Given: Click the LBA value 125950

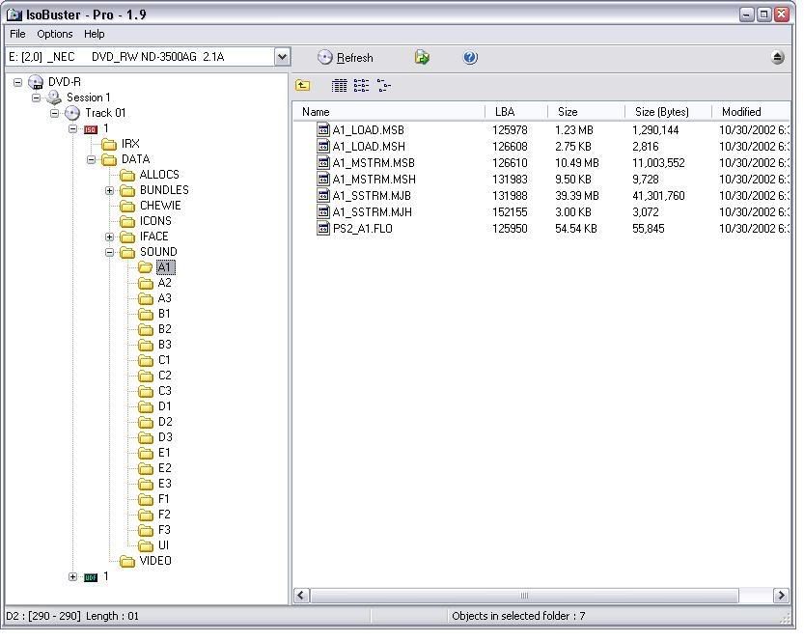Looking at the screenshot, I should pos(510,228).
